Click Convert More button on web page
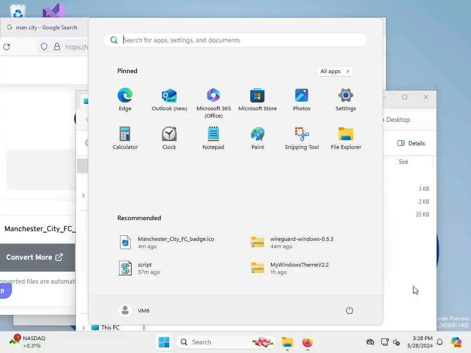This screenshot has width=471, height=353. tap(37, 257)
